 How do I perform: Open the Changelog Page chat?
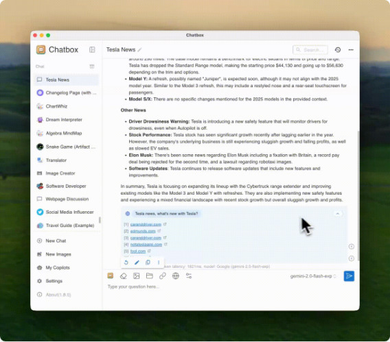click(66, 93)
